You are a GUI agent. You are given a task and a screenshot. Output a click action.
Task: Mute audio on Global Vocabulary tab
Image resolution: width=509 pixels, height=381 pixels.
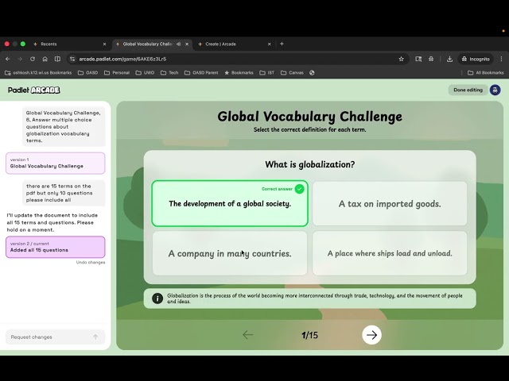[178, 44]
